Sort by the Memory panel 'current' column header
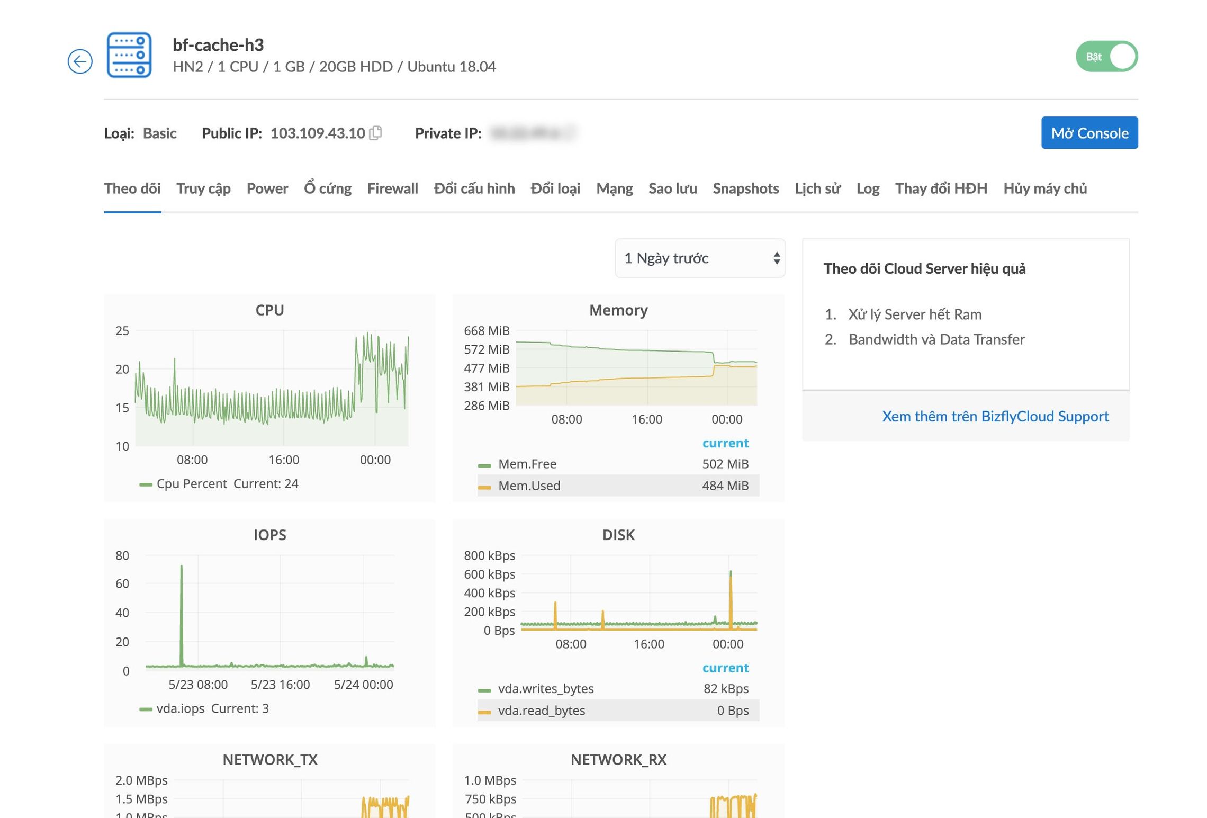Image resolution: width=1207 pixels, height=818 pixels. (725, 443)
